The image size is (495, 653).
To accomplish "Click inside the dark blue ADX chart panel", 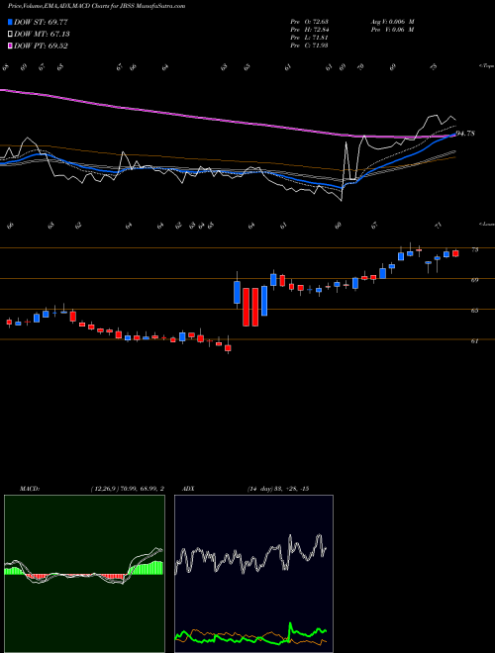I will point(253,574).
